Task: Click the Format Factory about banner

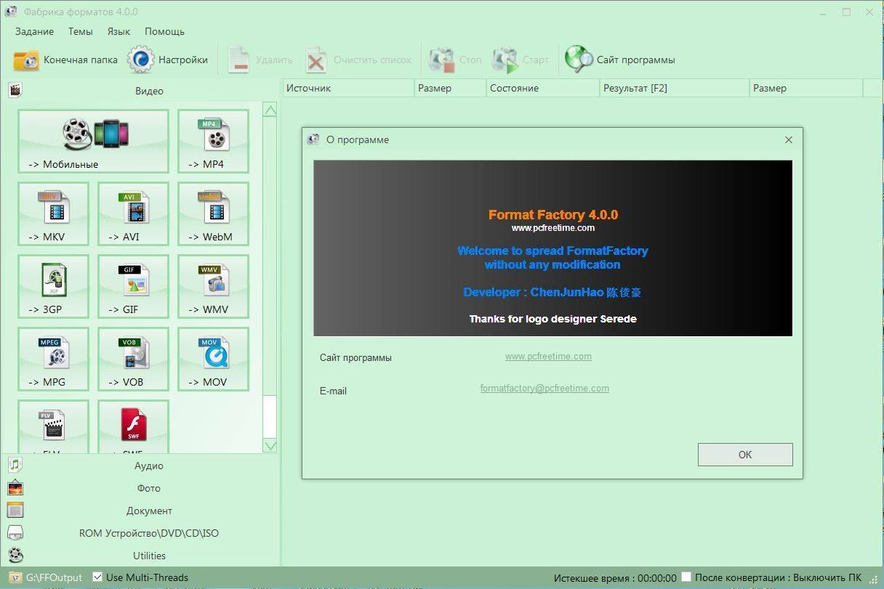Action: click(552, 248)
